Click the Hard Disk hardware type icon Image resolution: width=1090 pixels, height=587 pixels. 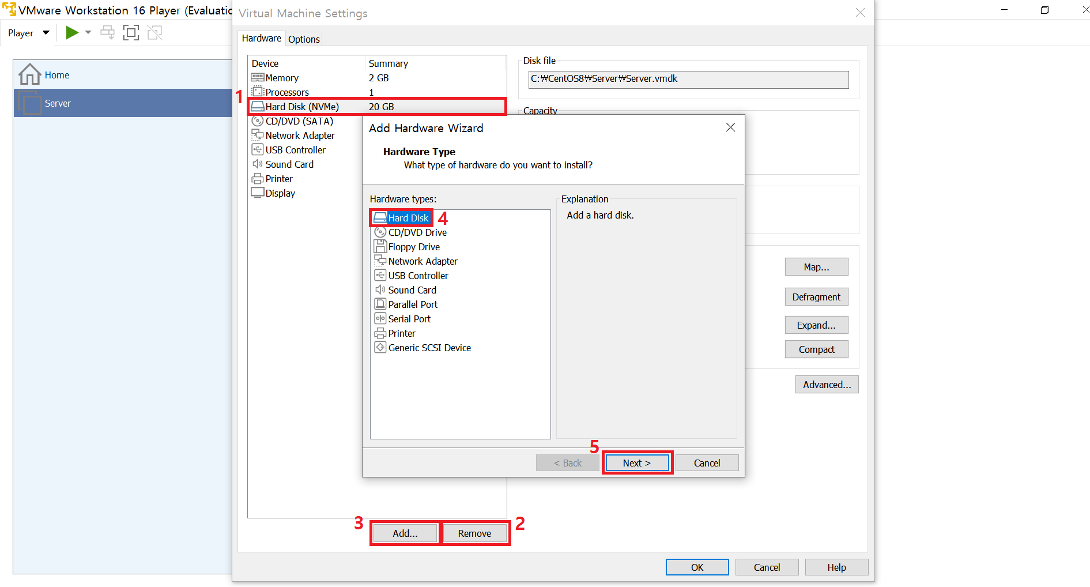point(380,217)
